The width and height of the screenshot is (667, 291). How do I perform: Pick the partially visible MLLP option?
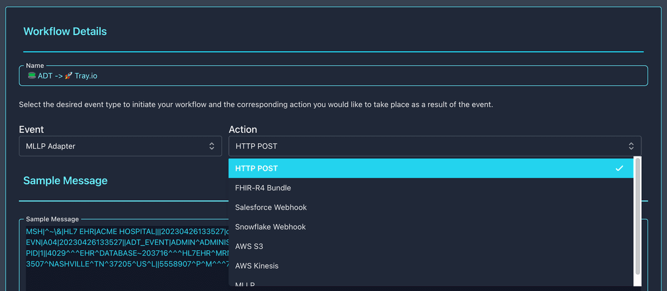(431, 282)
